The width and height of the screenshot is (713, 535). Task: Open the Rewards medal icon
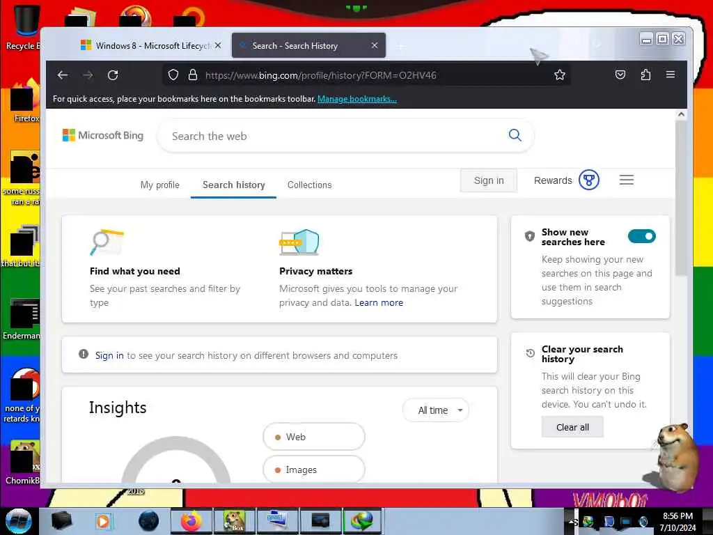pos(589,180)
